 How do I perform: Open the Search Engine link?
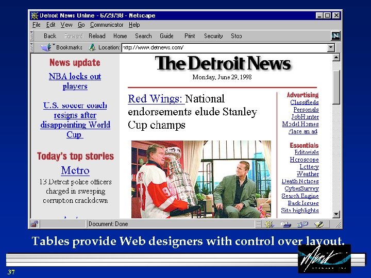[x=300, y=196]
